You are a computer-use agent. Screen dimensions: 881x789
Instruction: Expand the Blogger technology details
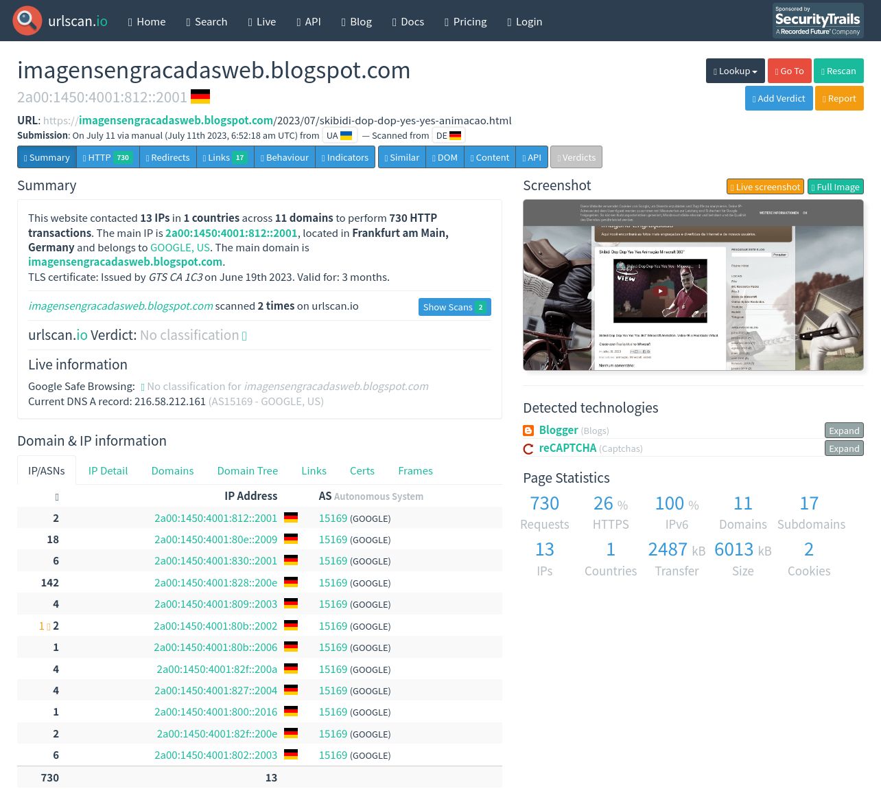tap(844, 431)
